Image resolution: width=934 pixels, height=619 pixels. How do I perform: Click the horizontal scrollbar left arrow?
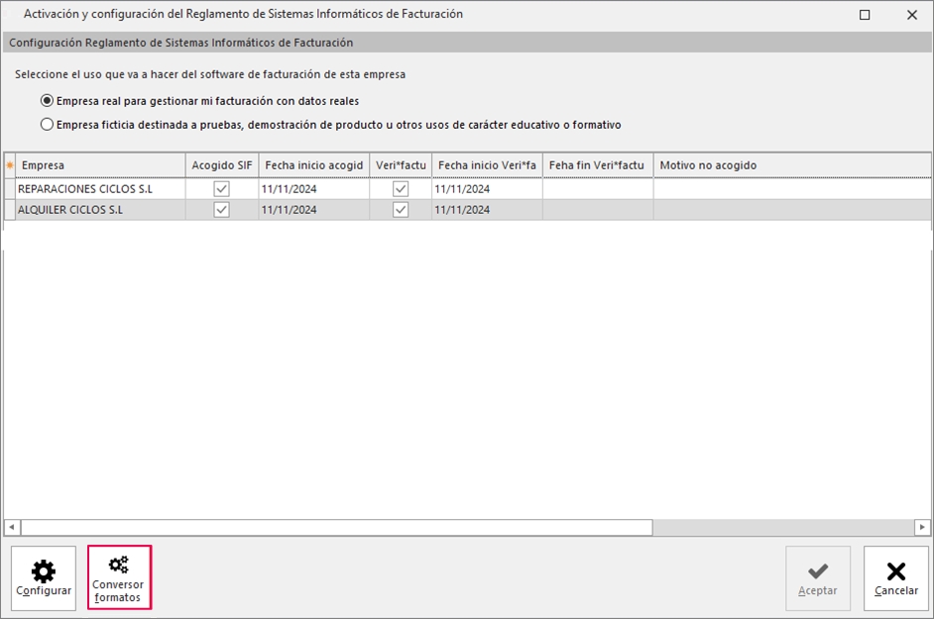pos(12,527)
